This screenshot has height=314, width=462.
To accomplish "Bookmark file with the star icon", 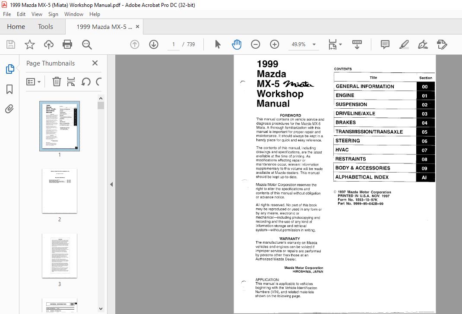I will coord(29,44).
